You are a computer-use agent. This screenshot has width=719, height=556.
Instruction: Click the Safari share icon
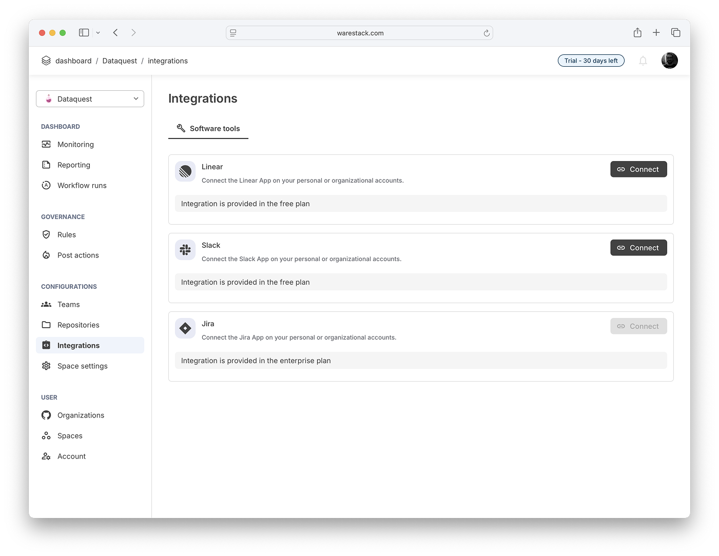click(x=637, y=33)
